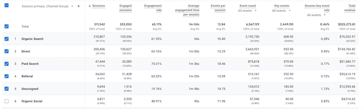Screen dimensions: 364x109
Task: Open All events dropdown under Event count
Action: click(x=247, y=11)
